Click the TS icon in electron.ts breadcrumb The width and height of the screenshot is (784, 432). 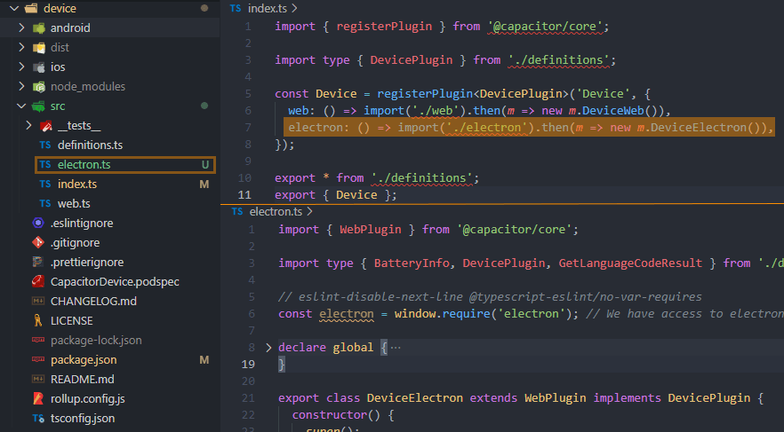click(x=237, y=211)
